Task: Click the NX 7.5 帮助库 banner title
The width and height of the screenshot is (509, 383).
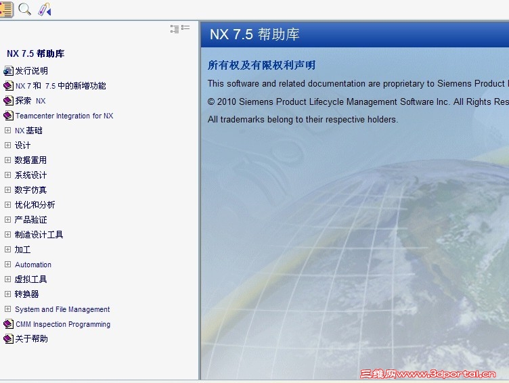Action: pos(255,35)
